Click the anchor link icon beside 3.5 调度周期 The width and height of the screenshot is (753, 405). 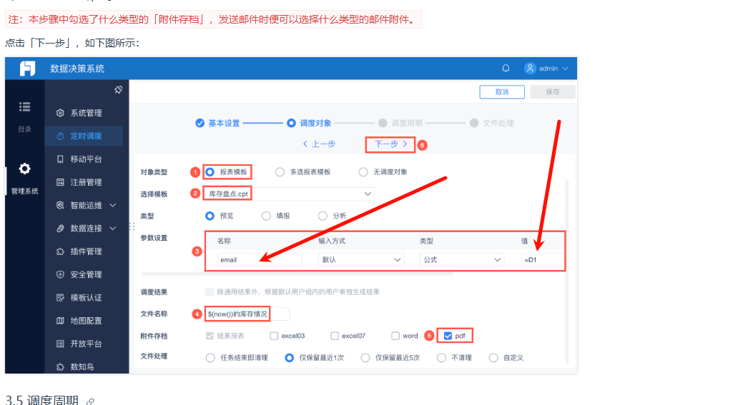click(90, 401)
